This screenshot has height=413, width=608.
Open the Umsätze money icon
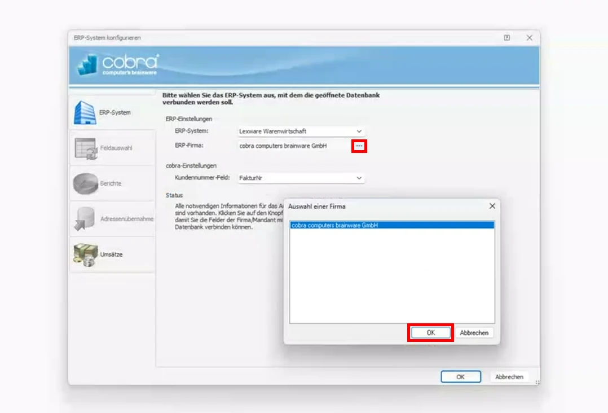coord(85,254)
